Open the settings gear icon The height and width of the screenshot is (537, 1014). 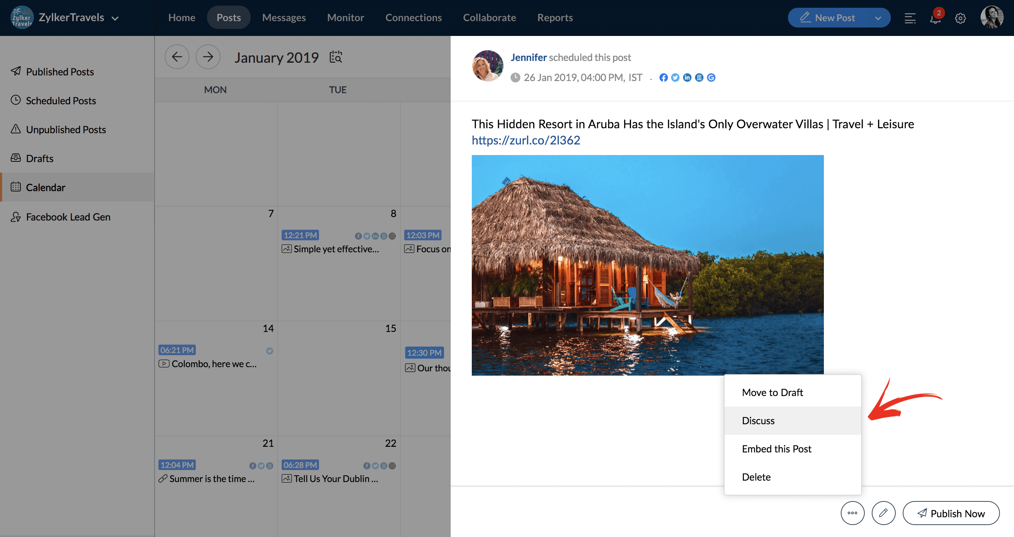click(x=960, y=18)
